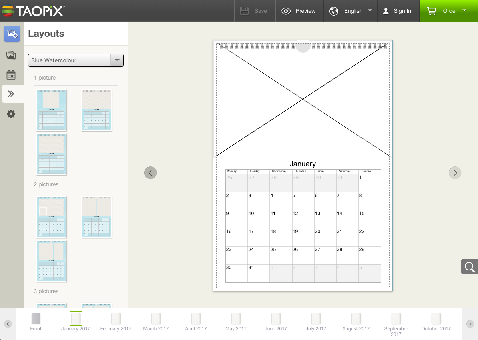Expand the Order dropdown arrow
This screenshot has width=478, height=340.
click(464, 11)
